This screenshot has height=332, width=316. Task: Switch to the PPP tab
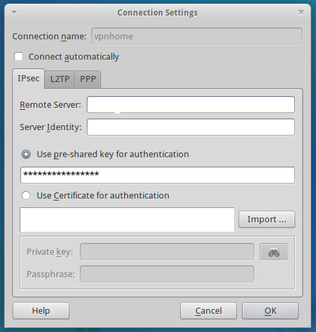88,79
